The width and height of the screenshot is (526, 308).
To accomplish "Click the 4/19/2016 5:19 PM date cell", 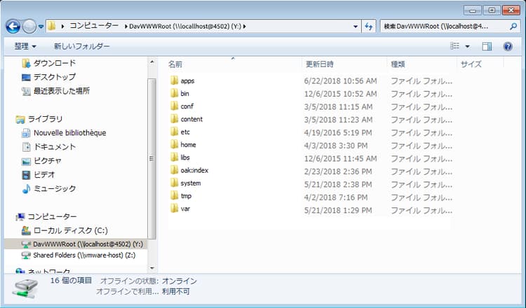I will tap(338, 132).
